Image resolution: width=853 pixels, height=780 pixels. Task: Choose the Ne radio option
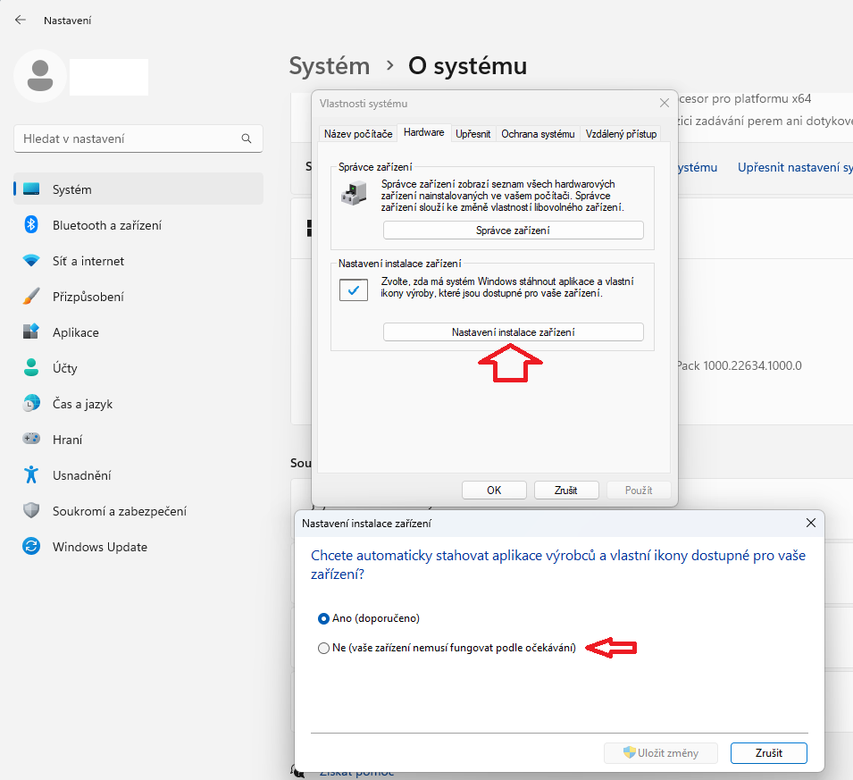tap(323, 649)
